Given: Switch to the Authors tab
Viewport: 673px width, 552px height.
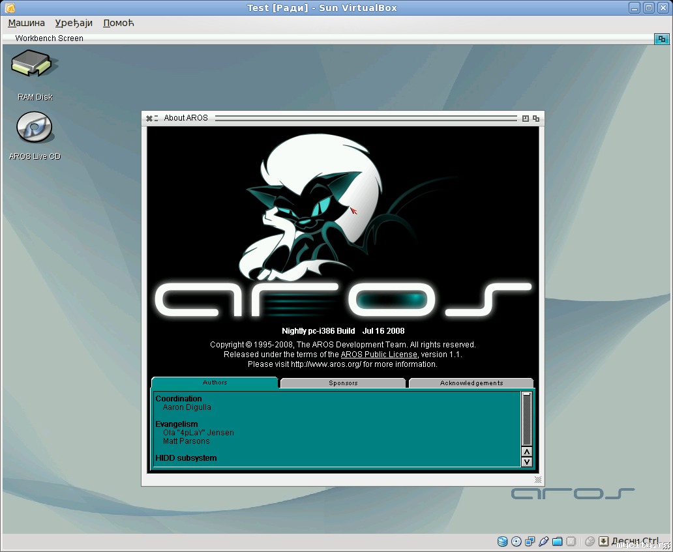Looking at the screenshot, I should 215,383.
